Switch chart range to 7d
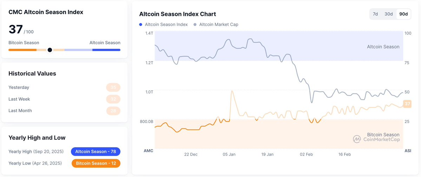 [x=375, y=14]
